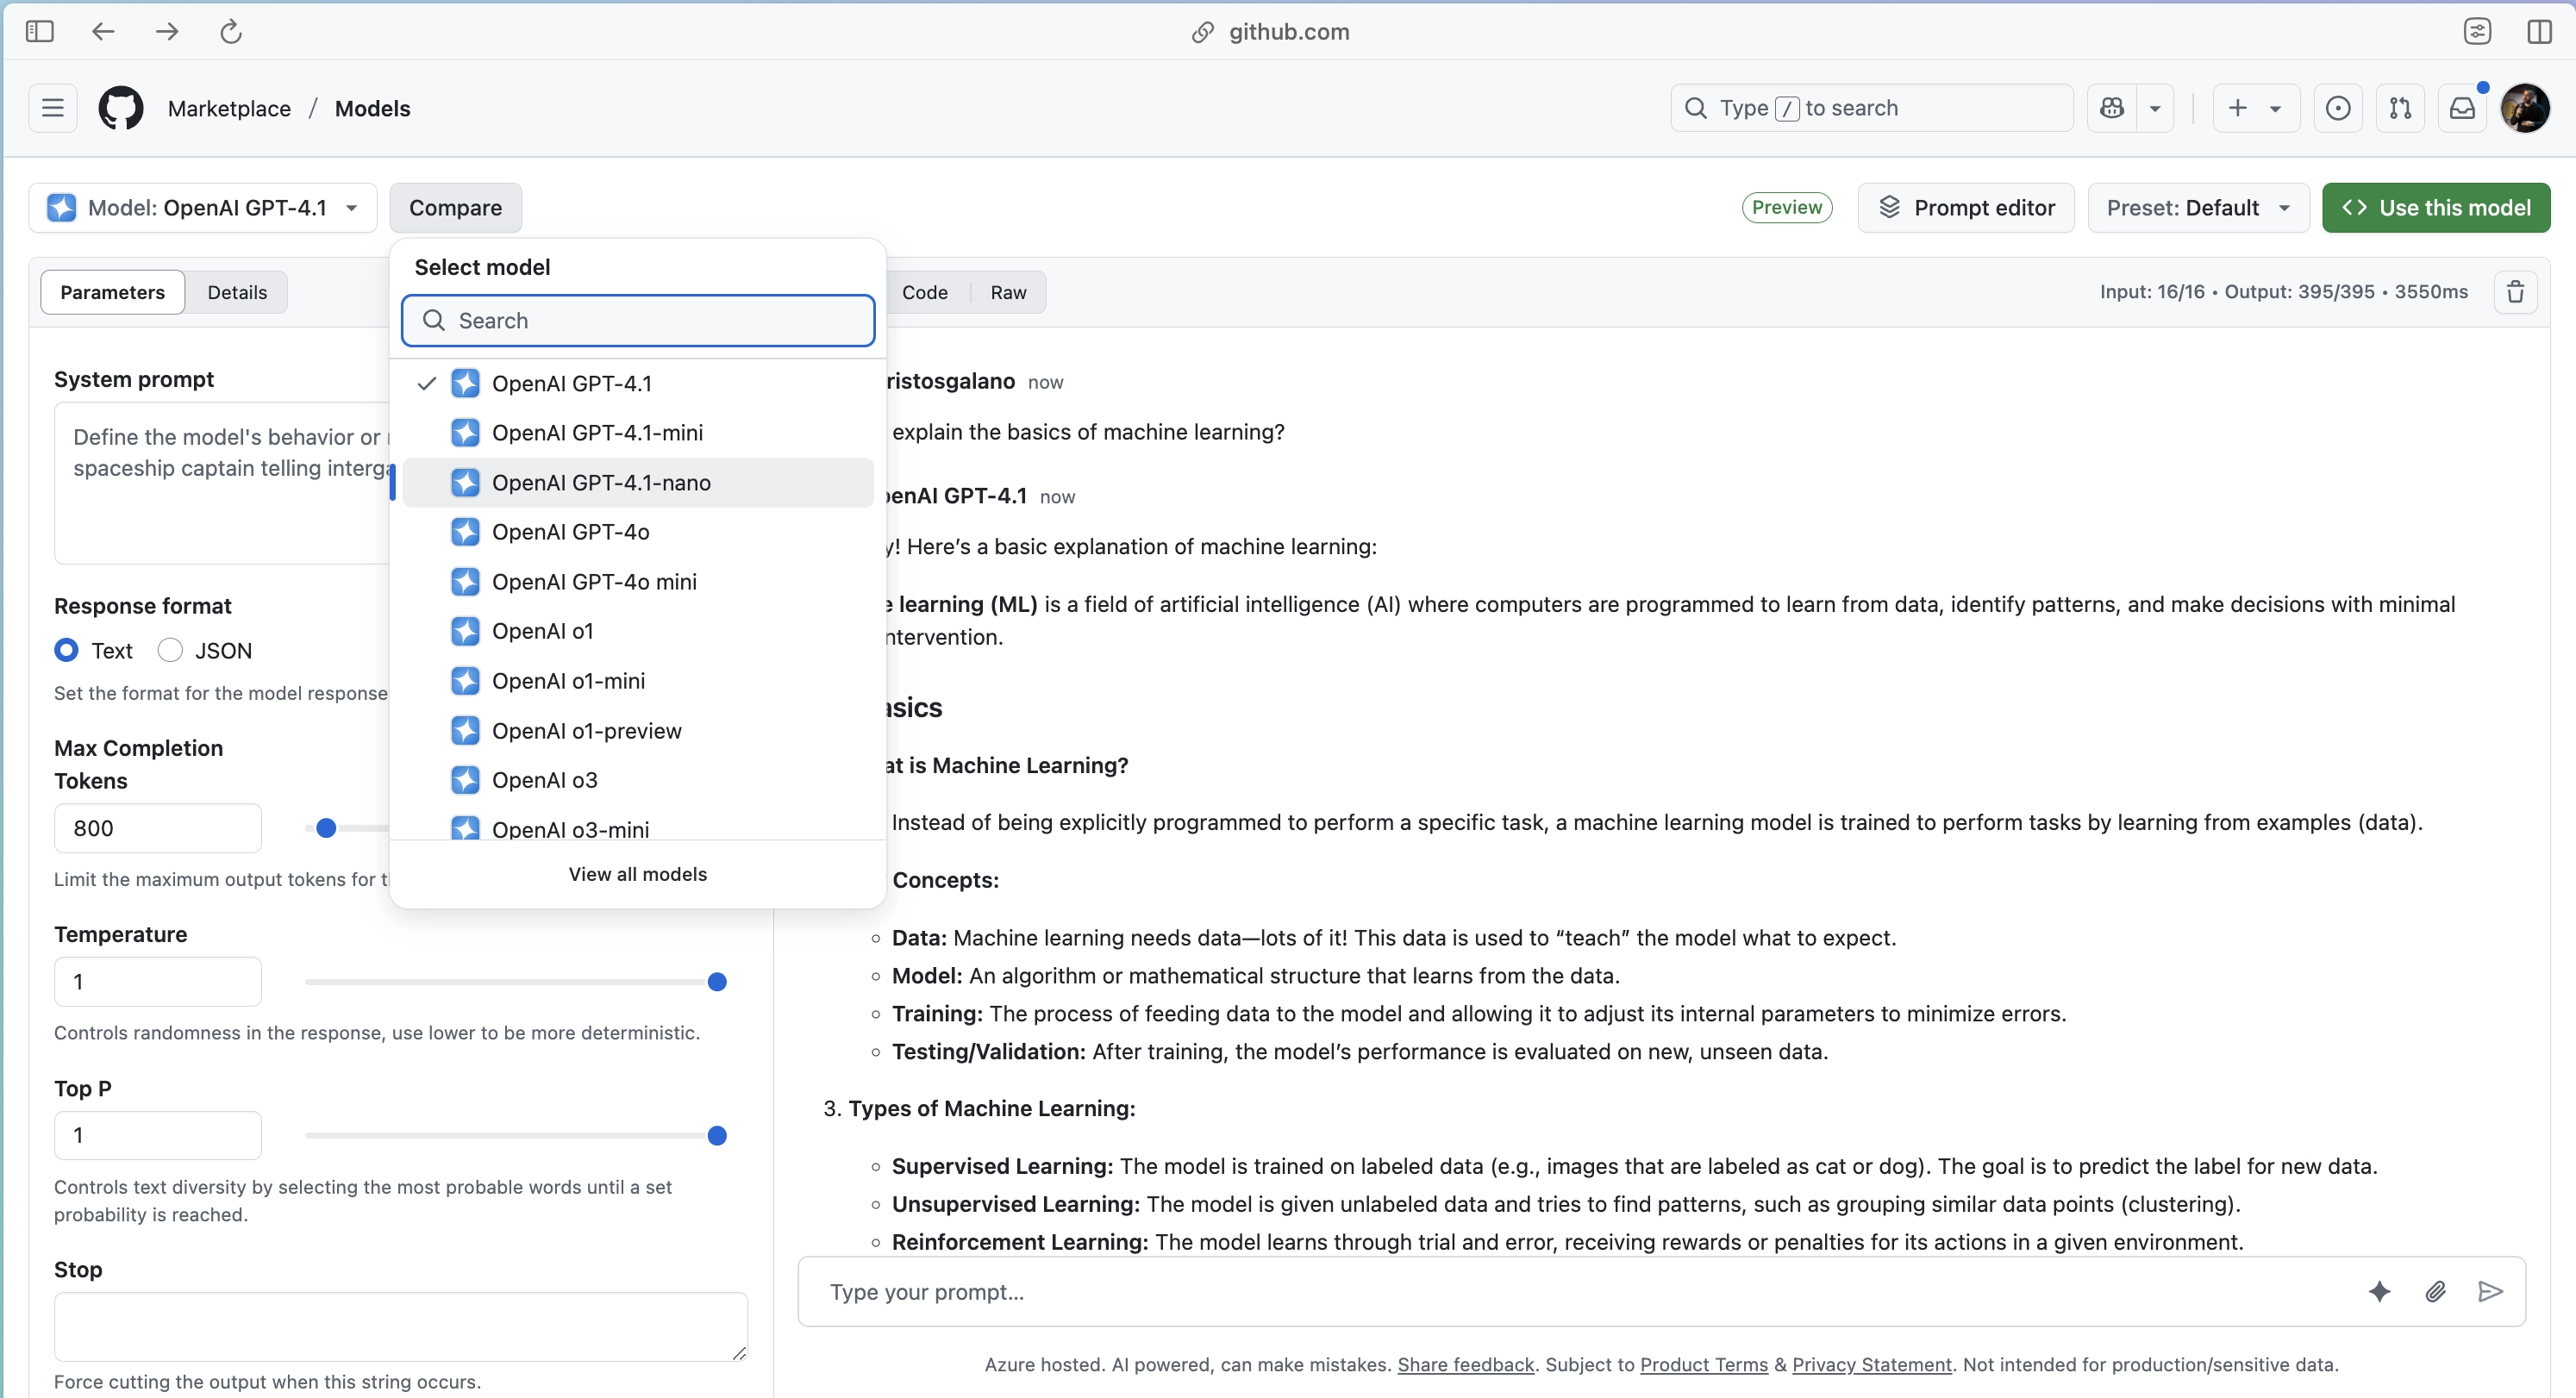Select OpenAI o1 model
The height and width of the screenshot is (1398, 2576).
[638, 631]
